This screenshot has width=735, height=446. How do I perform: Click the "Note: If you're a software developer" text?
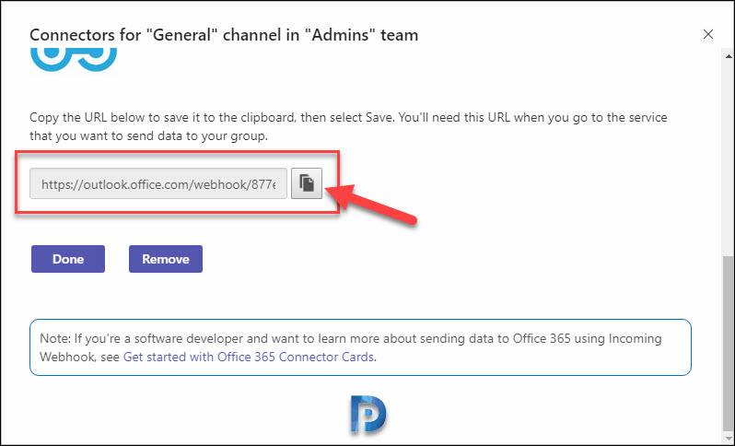pyautogui.click(x=351, y=347)
